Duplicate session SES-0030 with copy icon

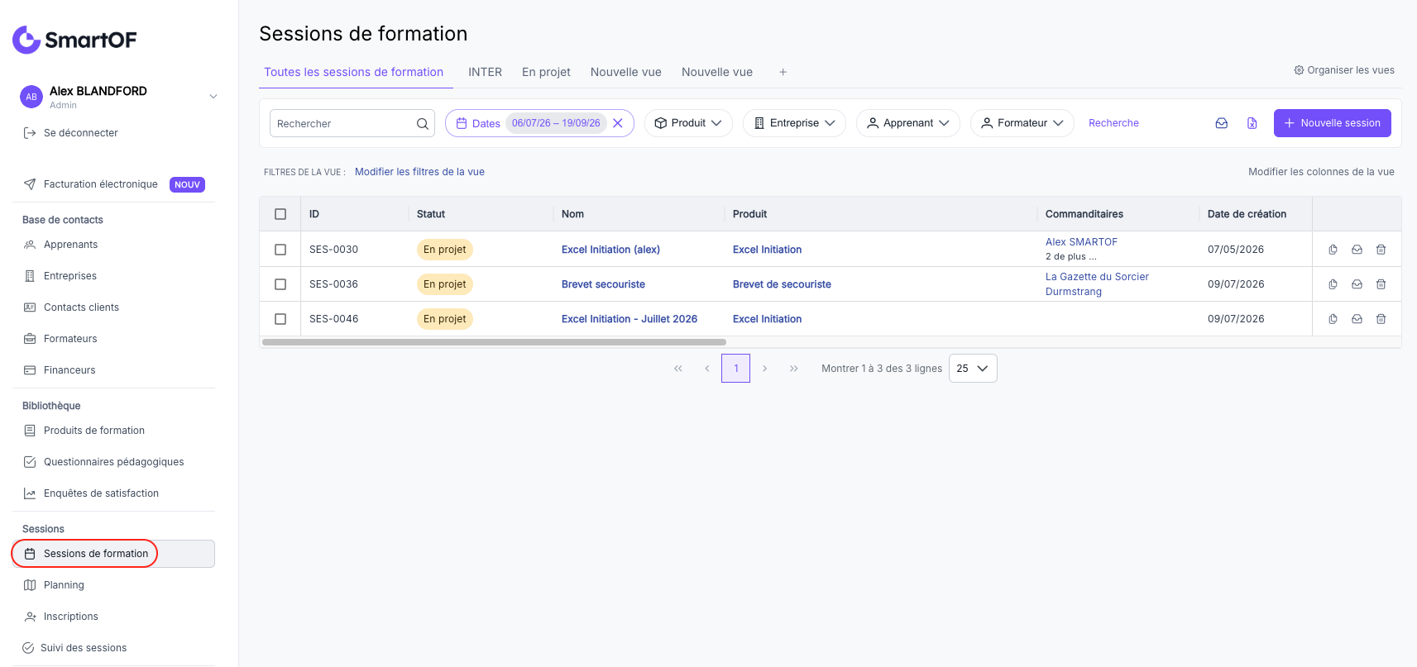tap(1333, 250)
